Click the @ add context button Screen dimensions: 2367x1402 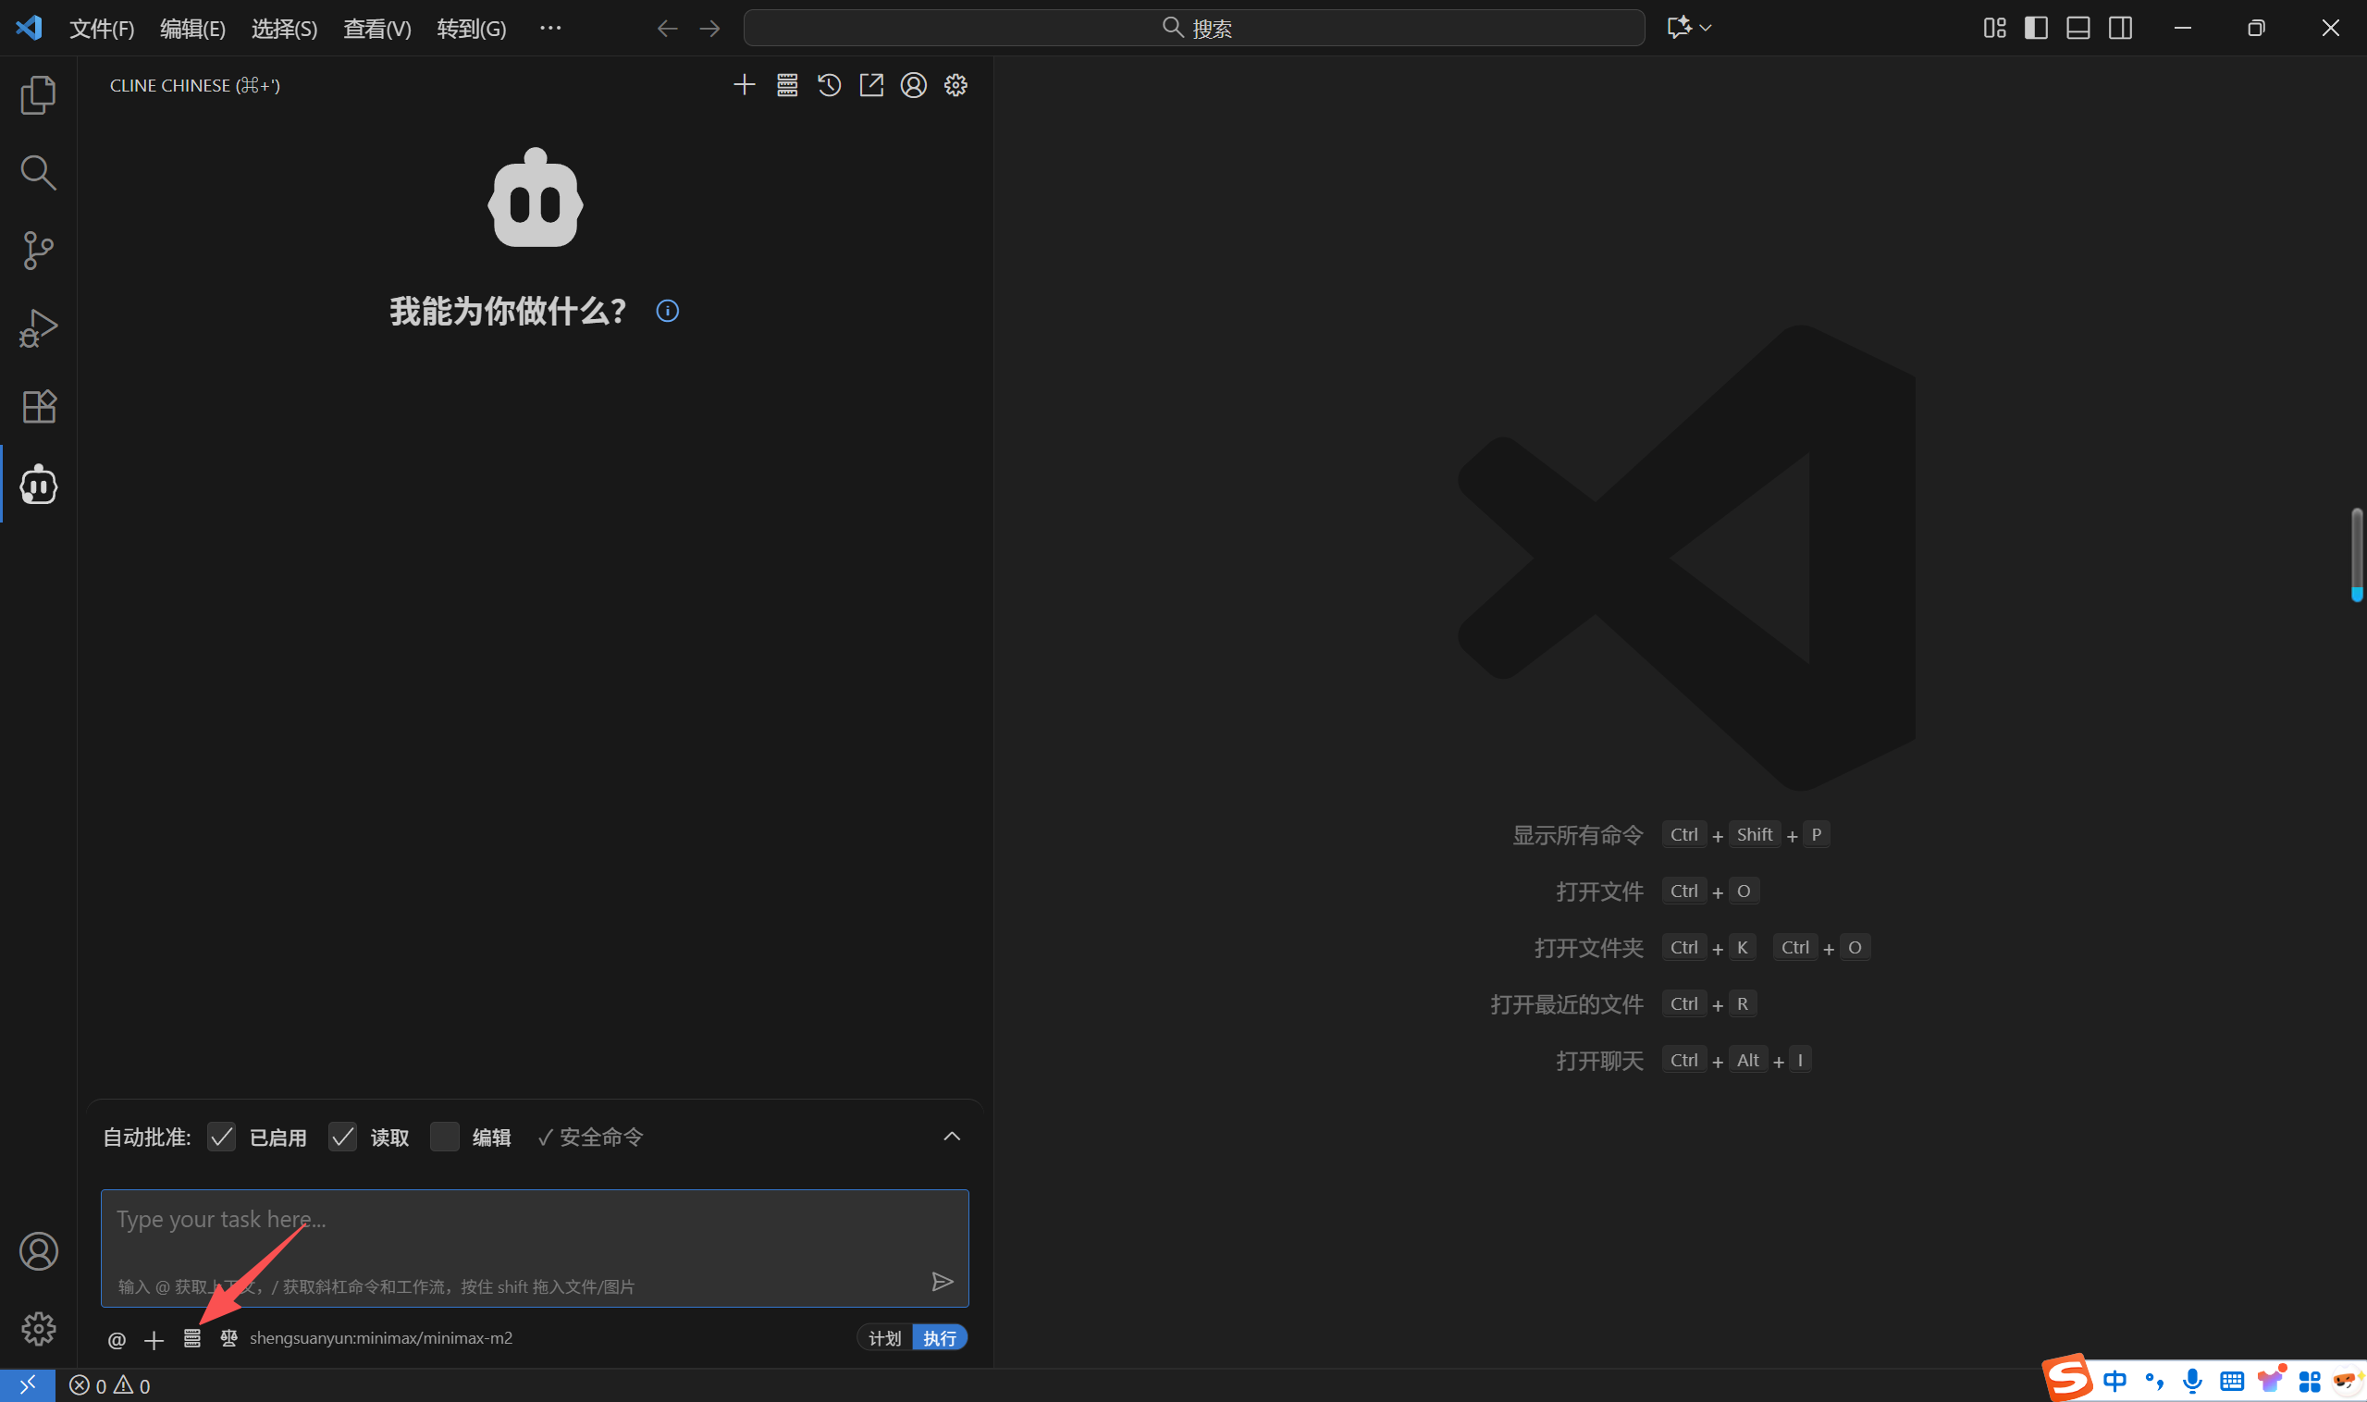[117, 1340]
